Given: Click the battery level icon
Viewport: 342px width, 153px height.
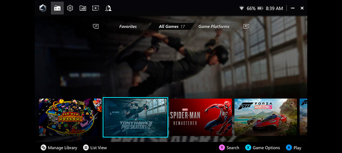Looking at the screenshot, I should [x=260, y=8].
